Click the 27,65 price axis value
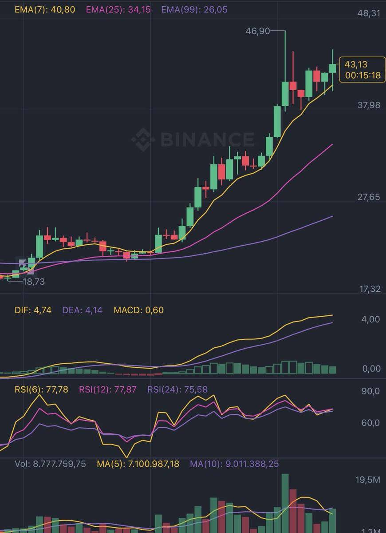 pyautogui.click(x=369, y=197)
